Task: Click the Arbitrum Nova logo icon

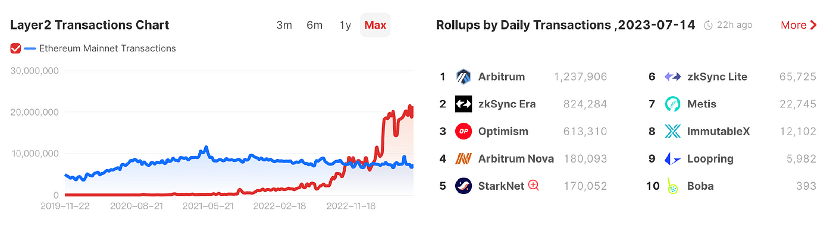Action: click(x=464, y=158)
